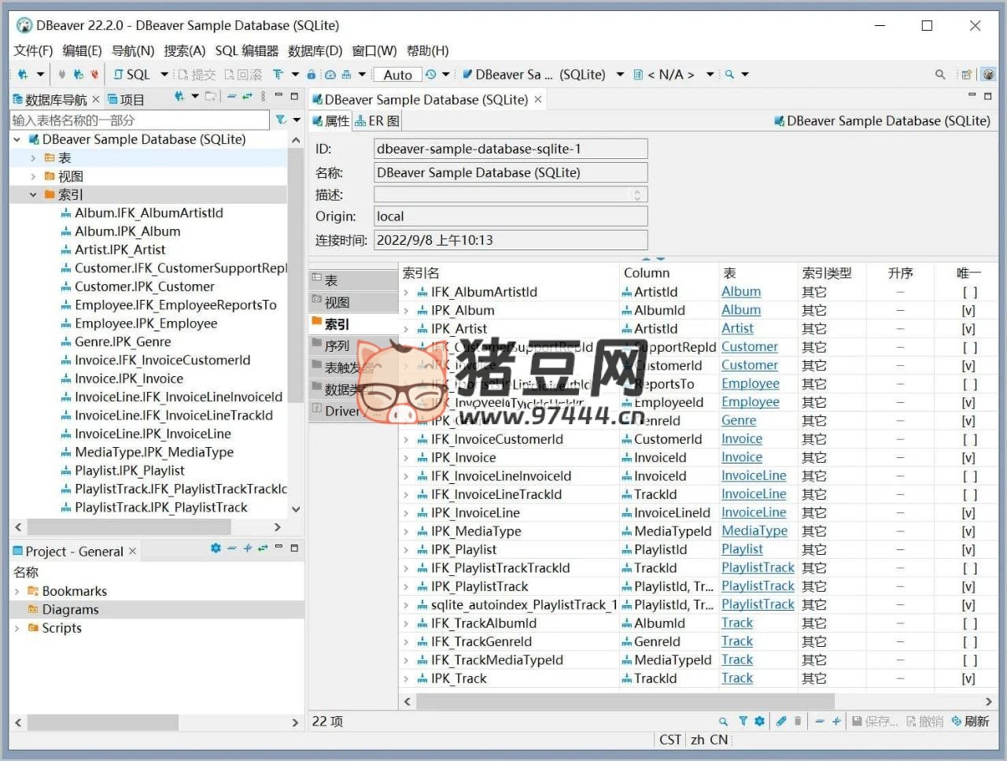Screen dimensions: 1007x761
Task: Click the pencil edit icon in bottom toolbar
Action: click(x=780, y=721)
